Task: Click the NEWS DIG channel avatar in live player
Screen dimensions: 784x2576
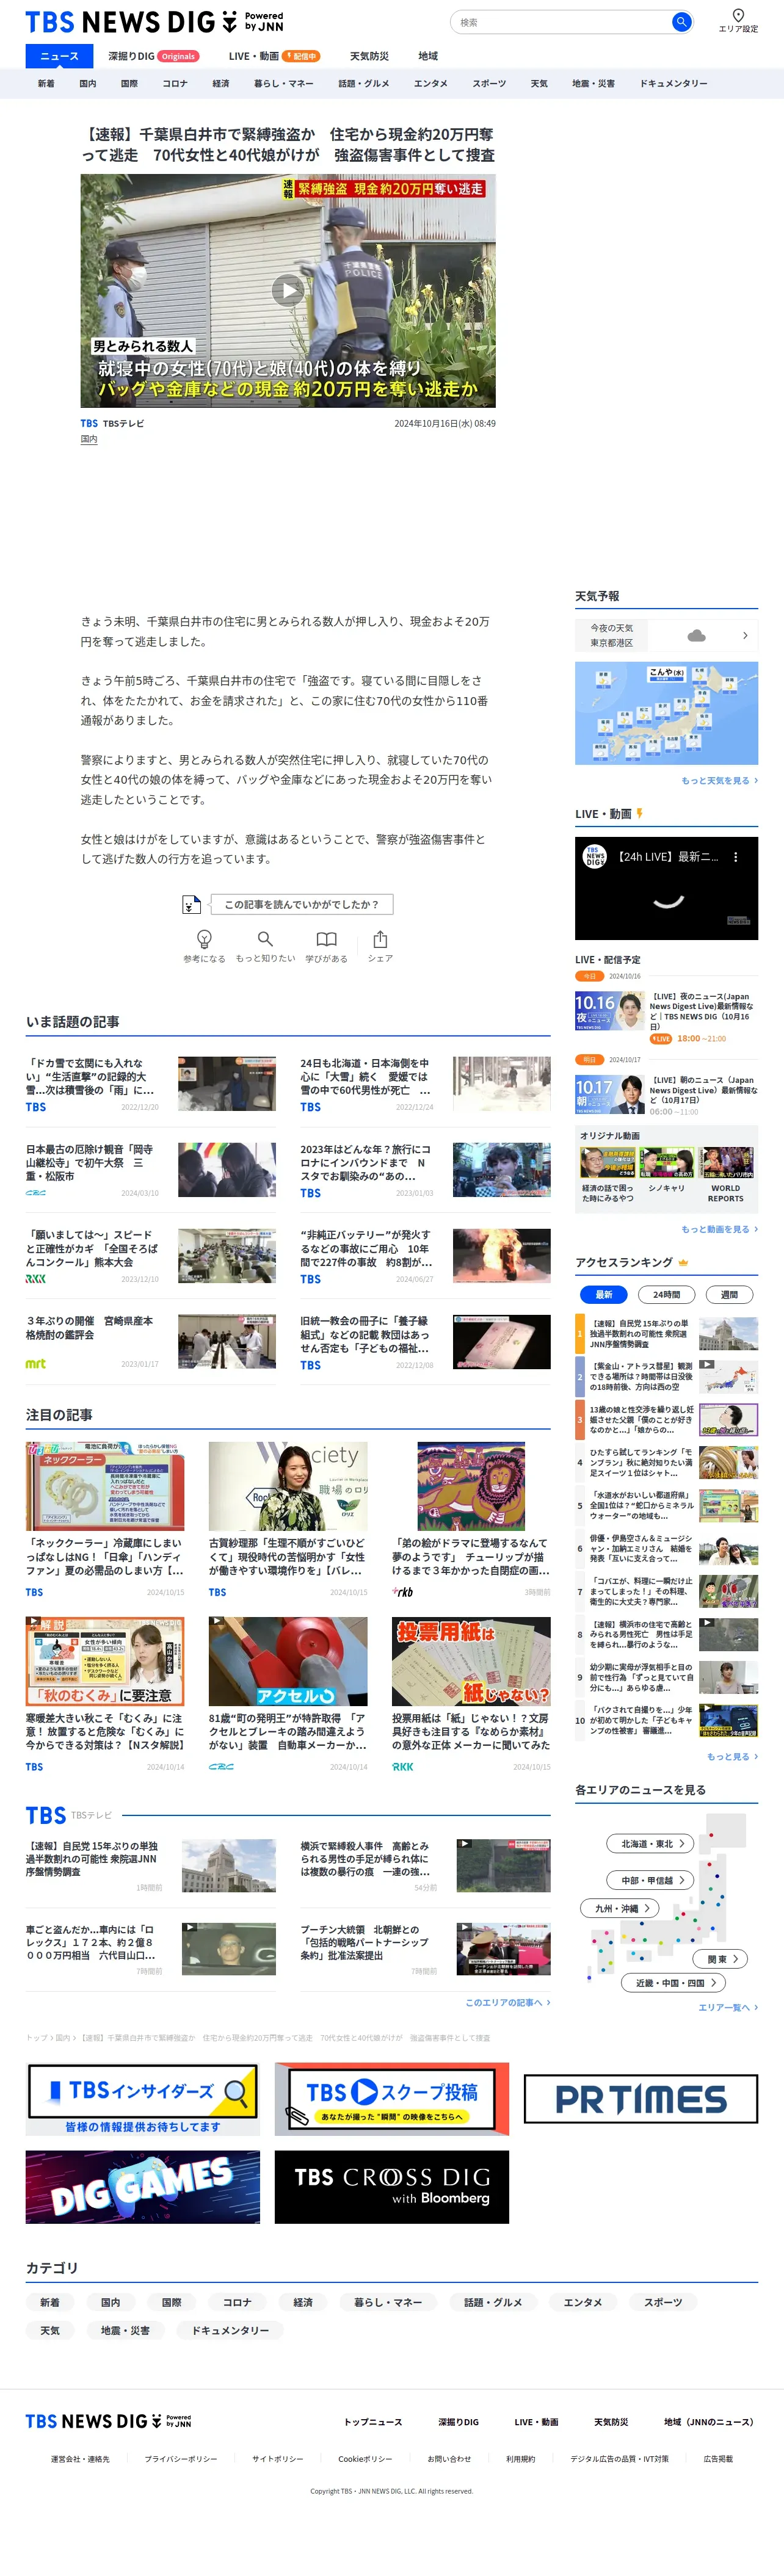Action: pos(595,857)
